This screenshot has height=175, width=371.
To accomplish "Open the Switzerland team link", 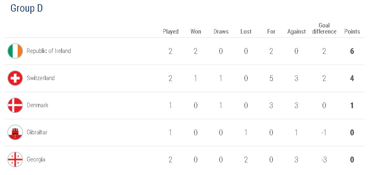I will click(x=41, y=78).
